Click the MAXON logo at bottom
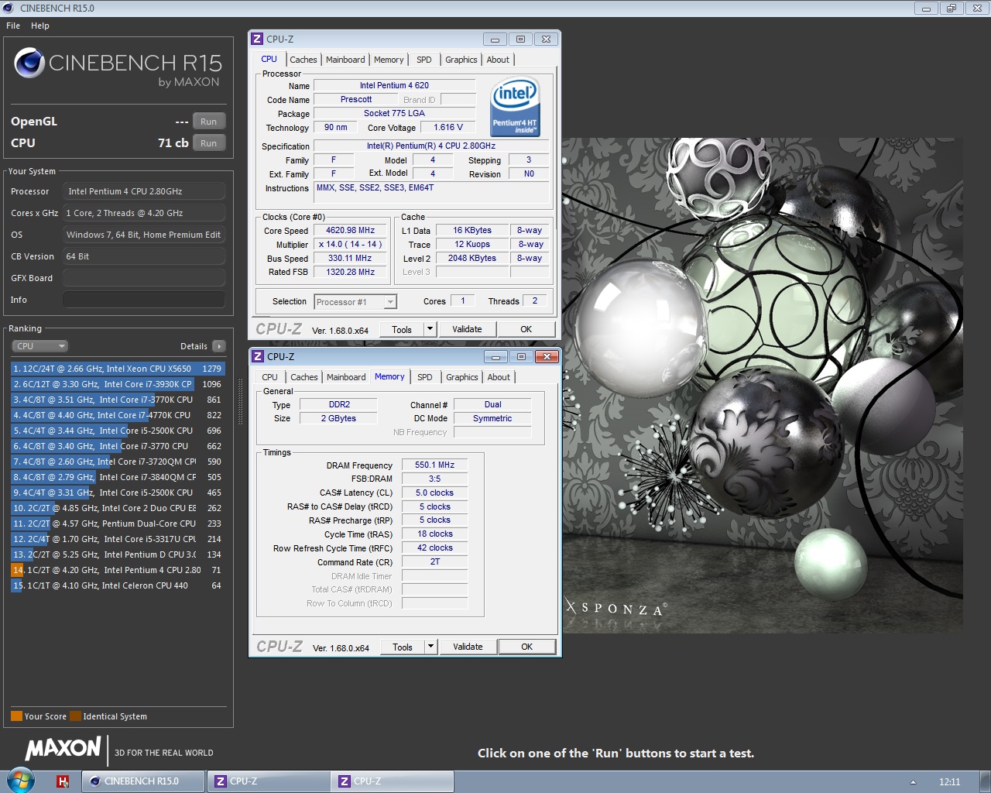 tap(63, 748)
